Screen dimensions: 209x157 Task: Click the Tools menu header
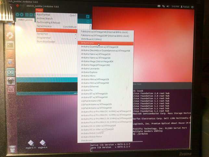pyautogui.click(x=39, y=10)
